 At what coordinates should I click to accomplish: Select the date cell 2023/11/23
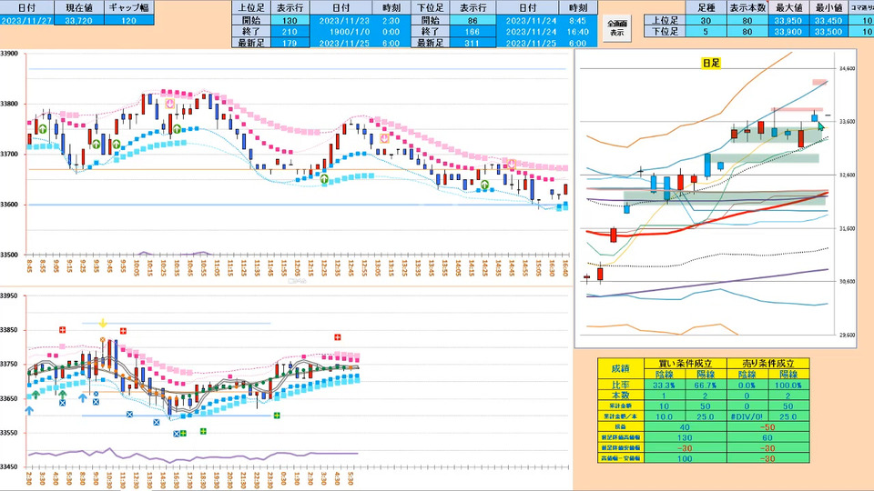(341, 21)
